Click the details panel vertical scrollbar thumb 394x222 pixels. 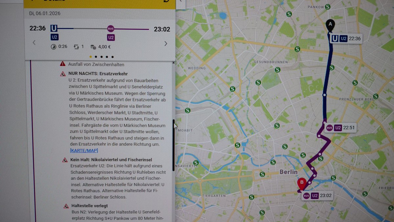point(174,145)
